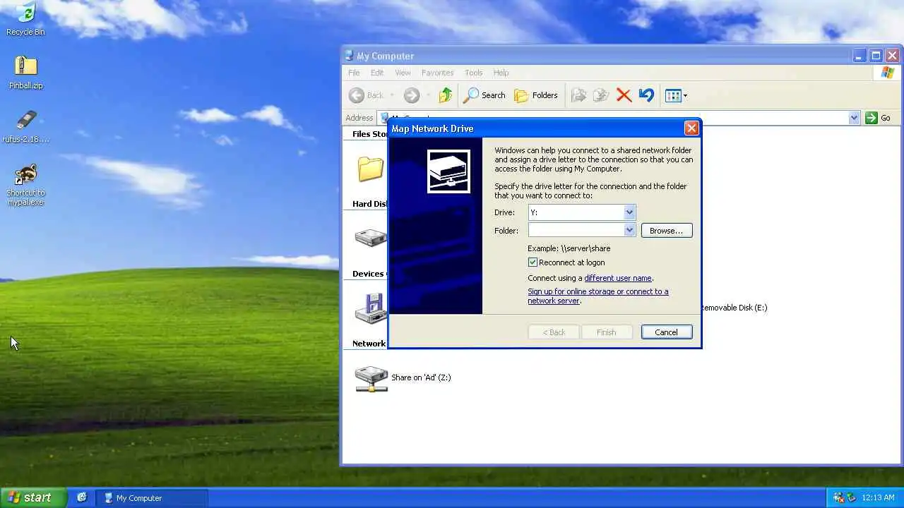Select the Pinball.zip desktop icon
Viewport: 904px width, 508px height.
(25, 72)
